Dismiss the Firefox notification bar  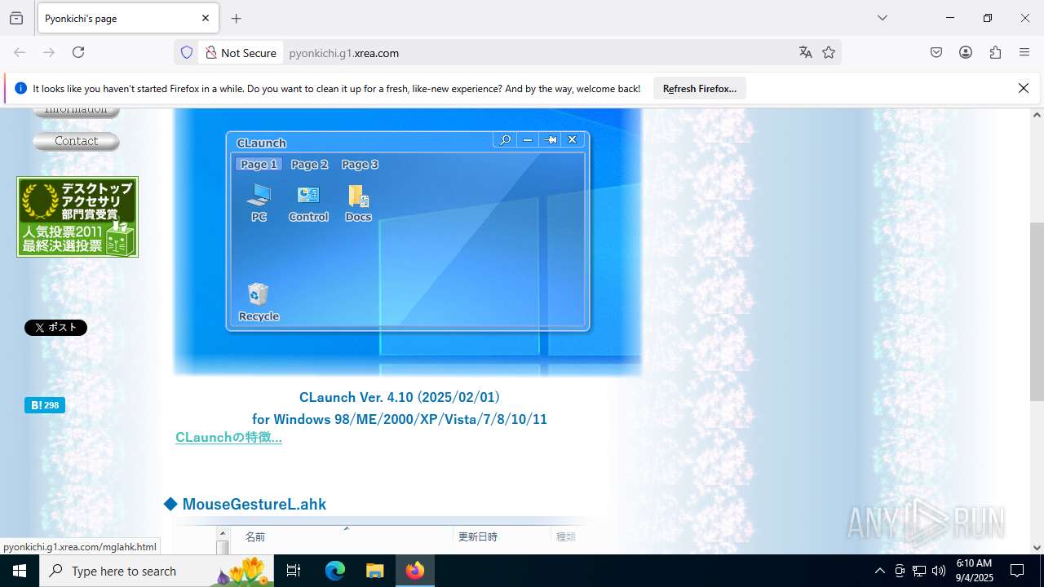tap(1024, 88)
